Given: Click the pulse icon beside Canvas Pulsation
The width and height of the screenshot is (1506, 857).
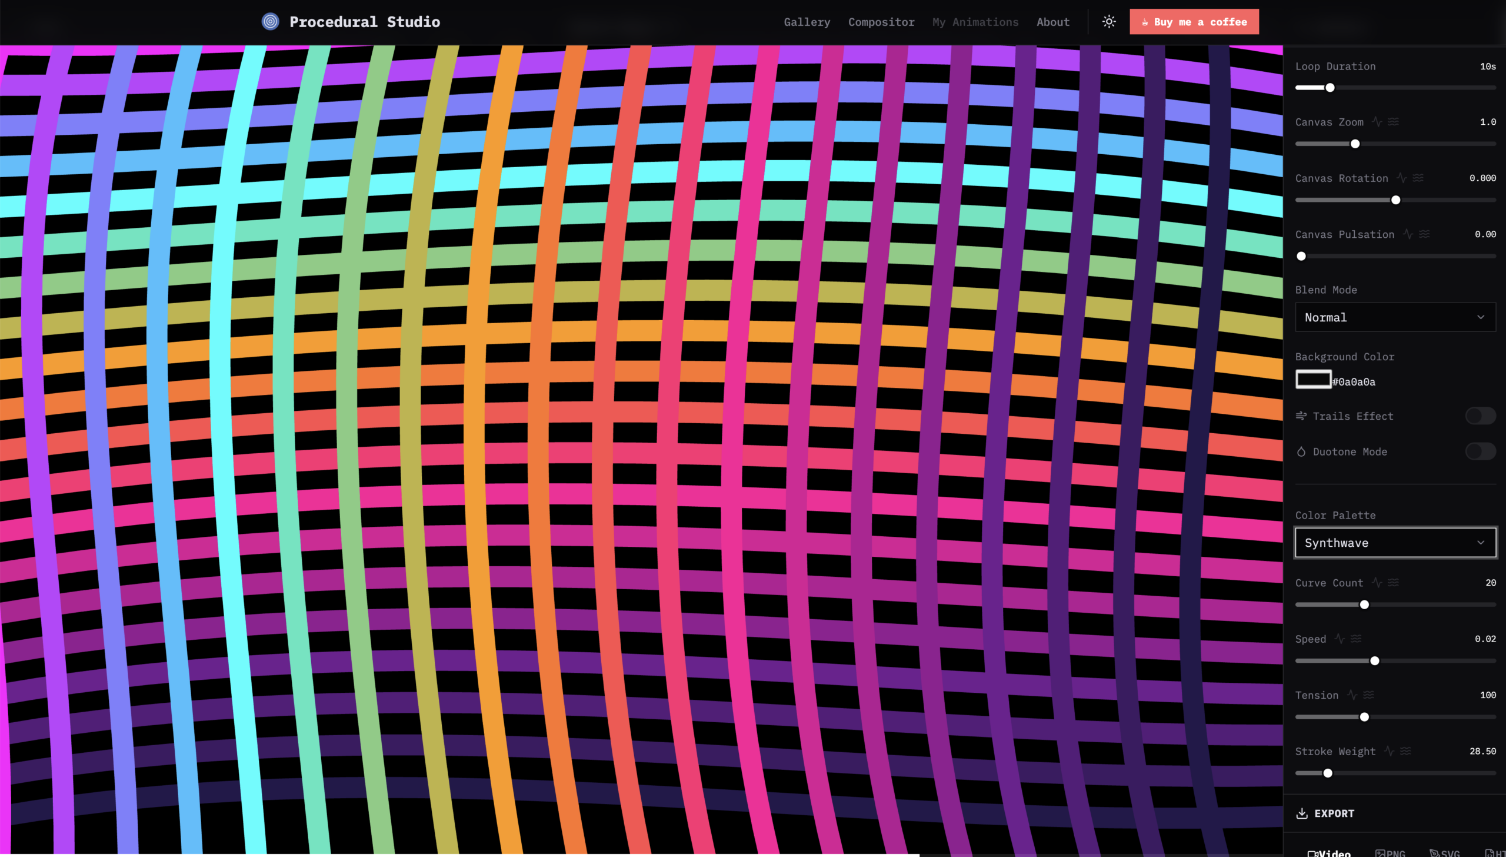Looking at the screenshot, I should pos(1408,234).
